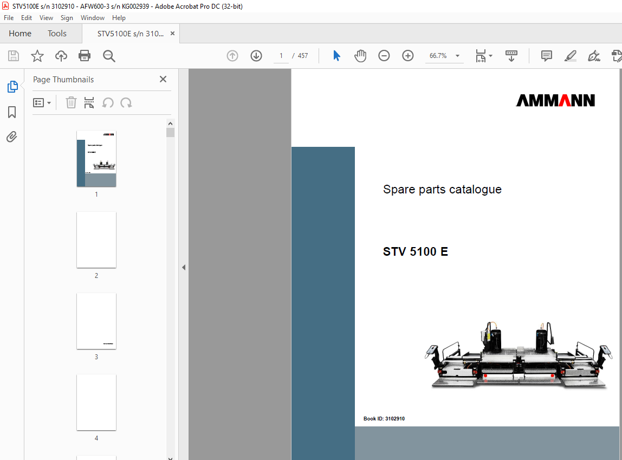Open the View menu
Image resolution: width=622 pixels, height=460 pixels.
46,18
